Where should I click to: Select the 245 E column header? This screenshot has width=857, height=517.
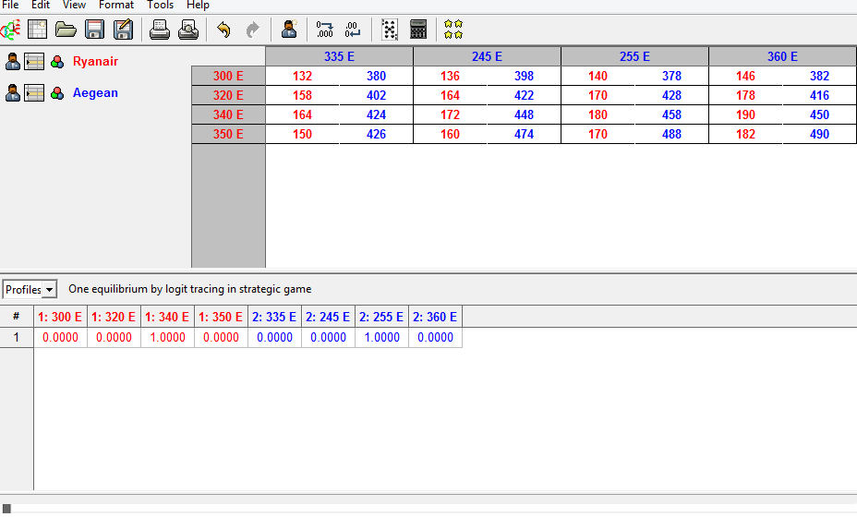point(487,56)
